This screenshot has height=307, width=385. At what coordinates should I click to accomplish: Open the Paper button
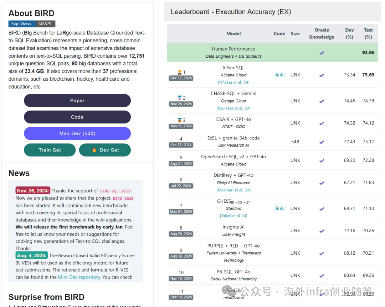click(77, 100)
